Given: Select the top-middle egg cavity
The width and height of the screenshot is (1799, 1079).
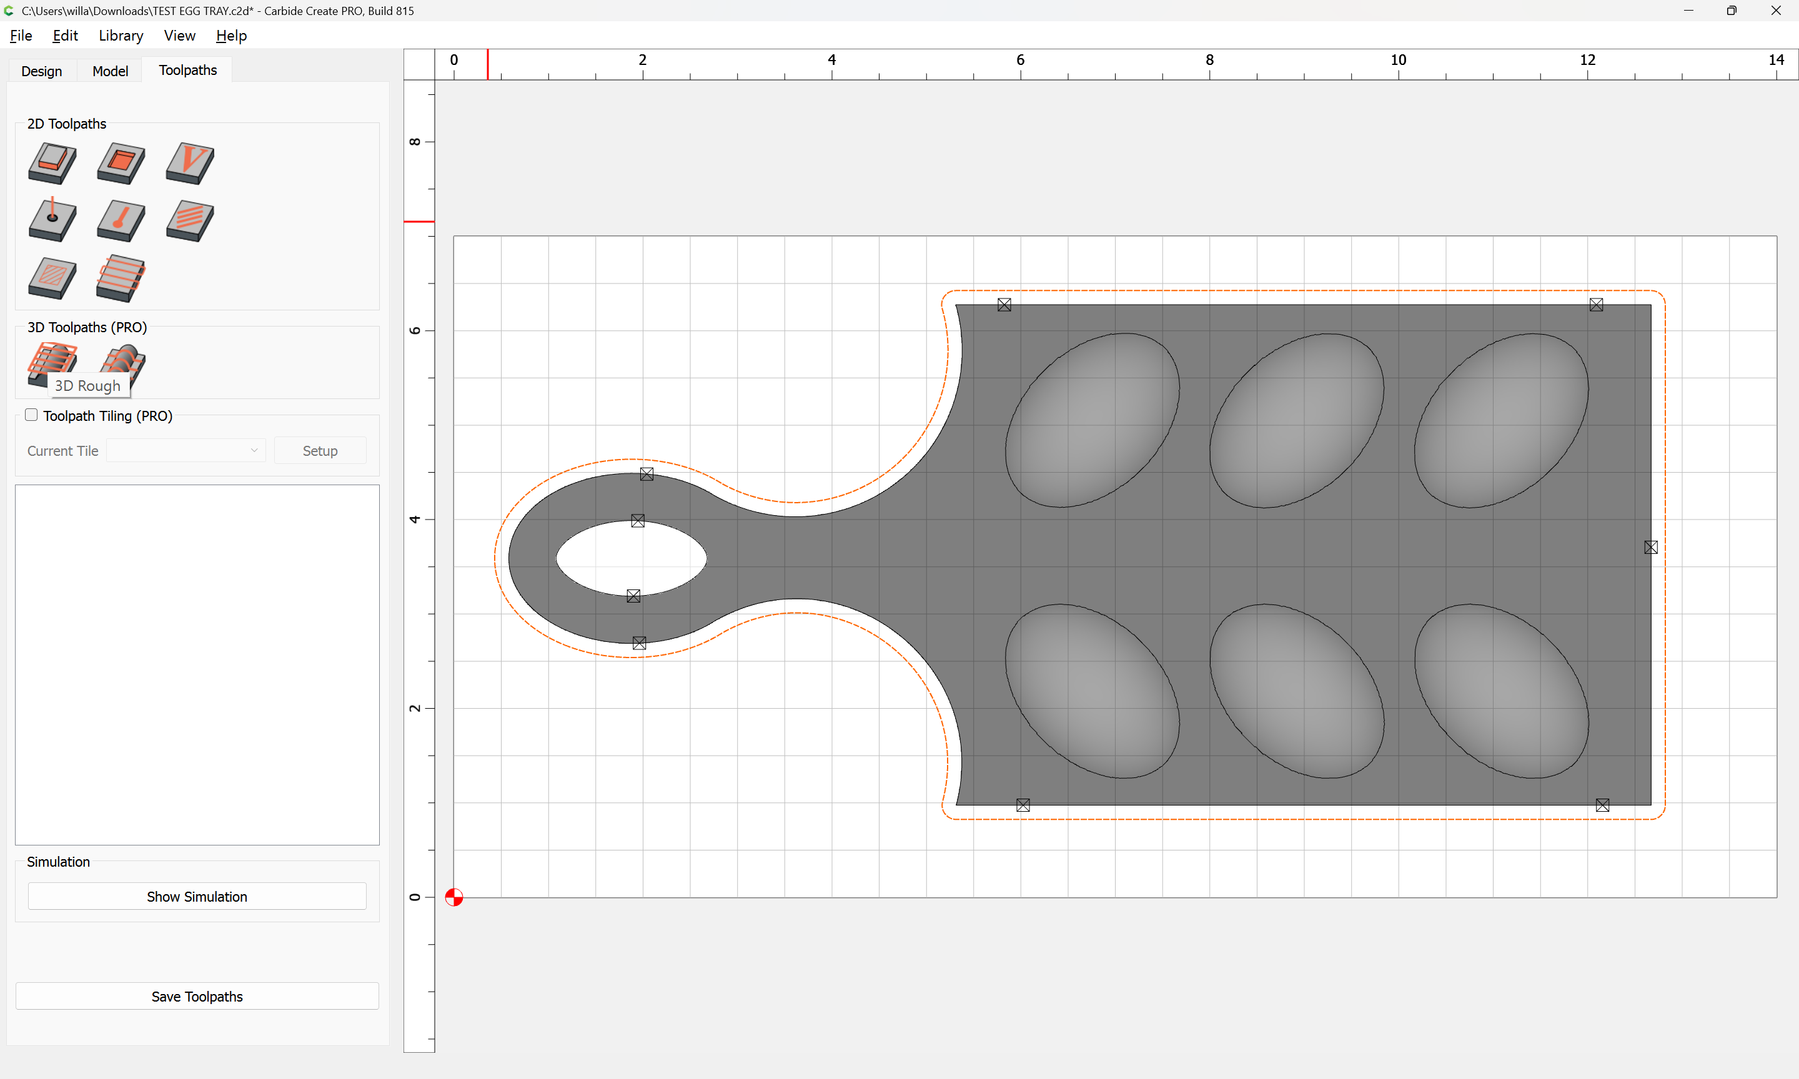Looking at the screenshot, I should pyautogui.click(x=1297, y=420).
